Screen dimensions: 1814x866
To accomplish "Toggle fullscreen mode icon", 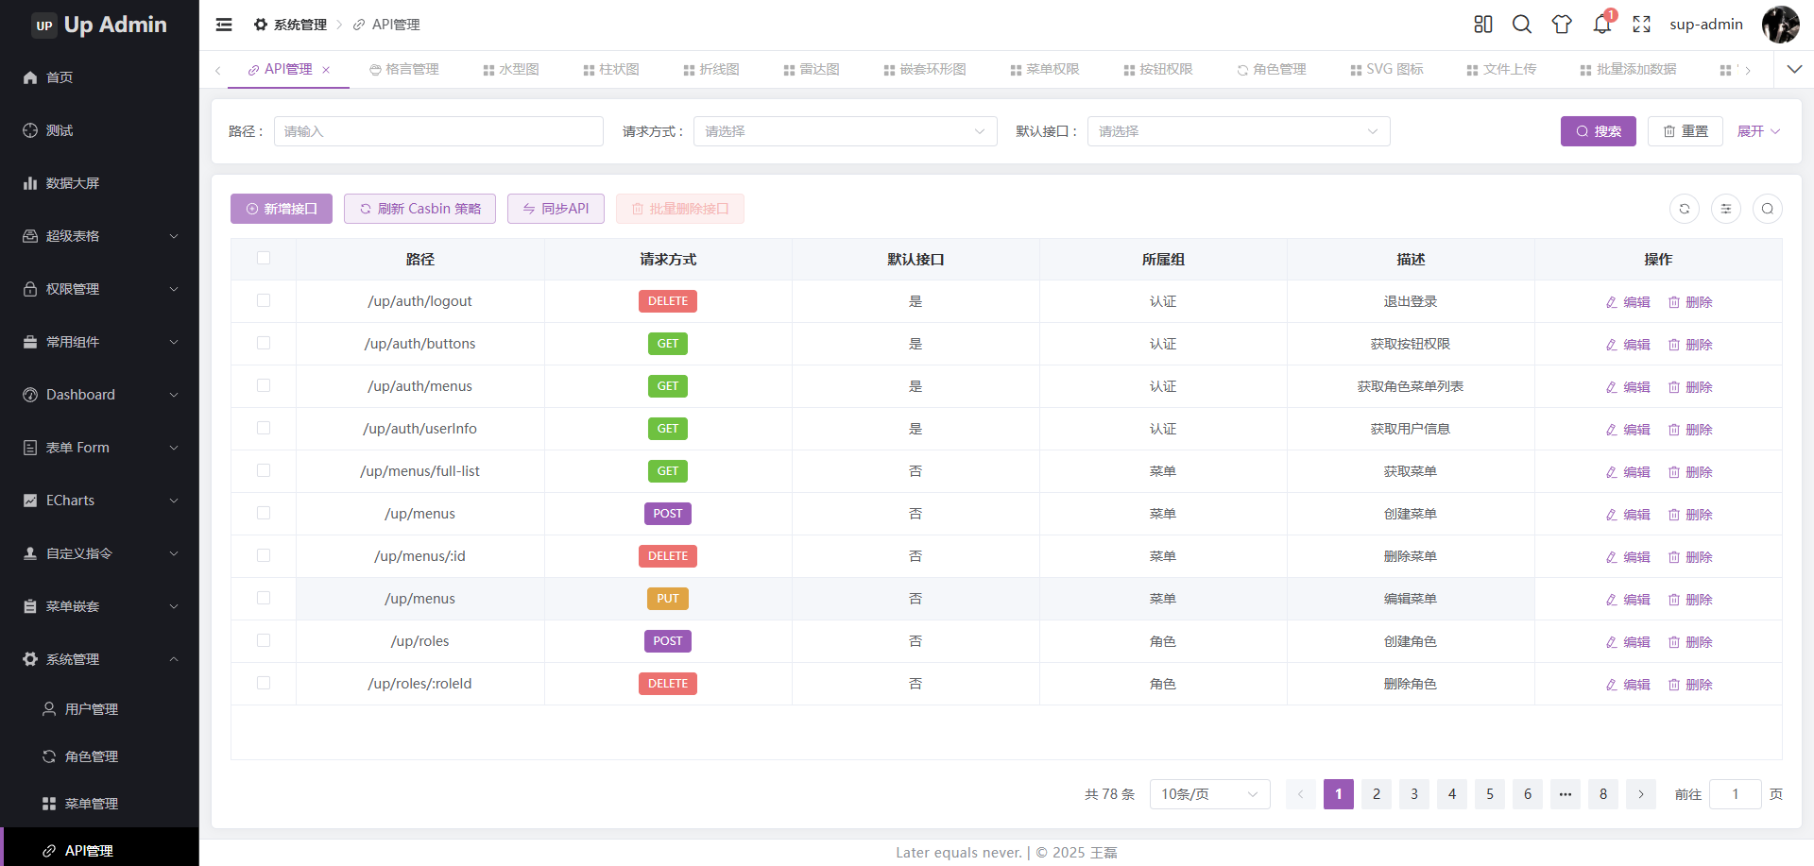I will click(x=1641, y=25).
